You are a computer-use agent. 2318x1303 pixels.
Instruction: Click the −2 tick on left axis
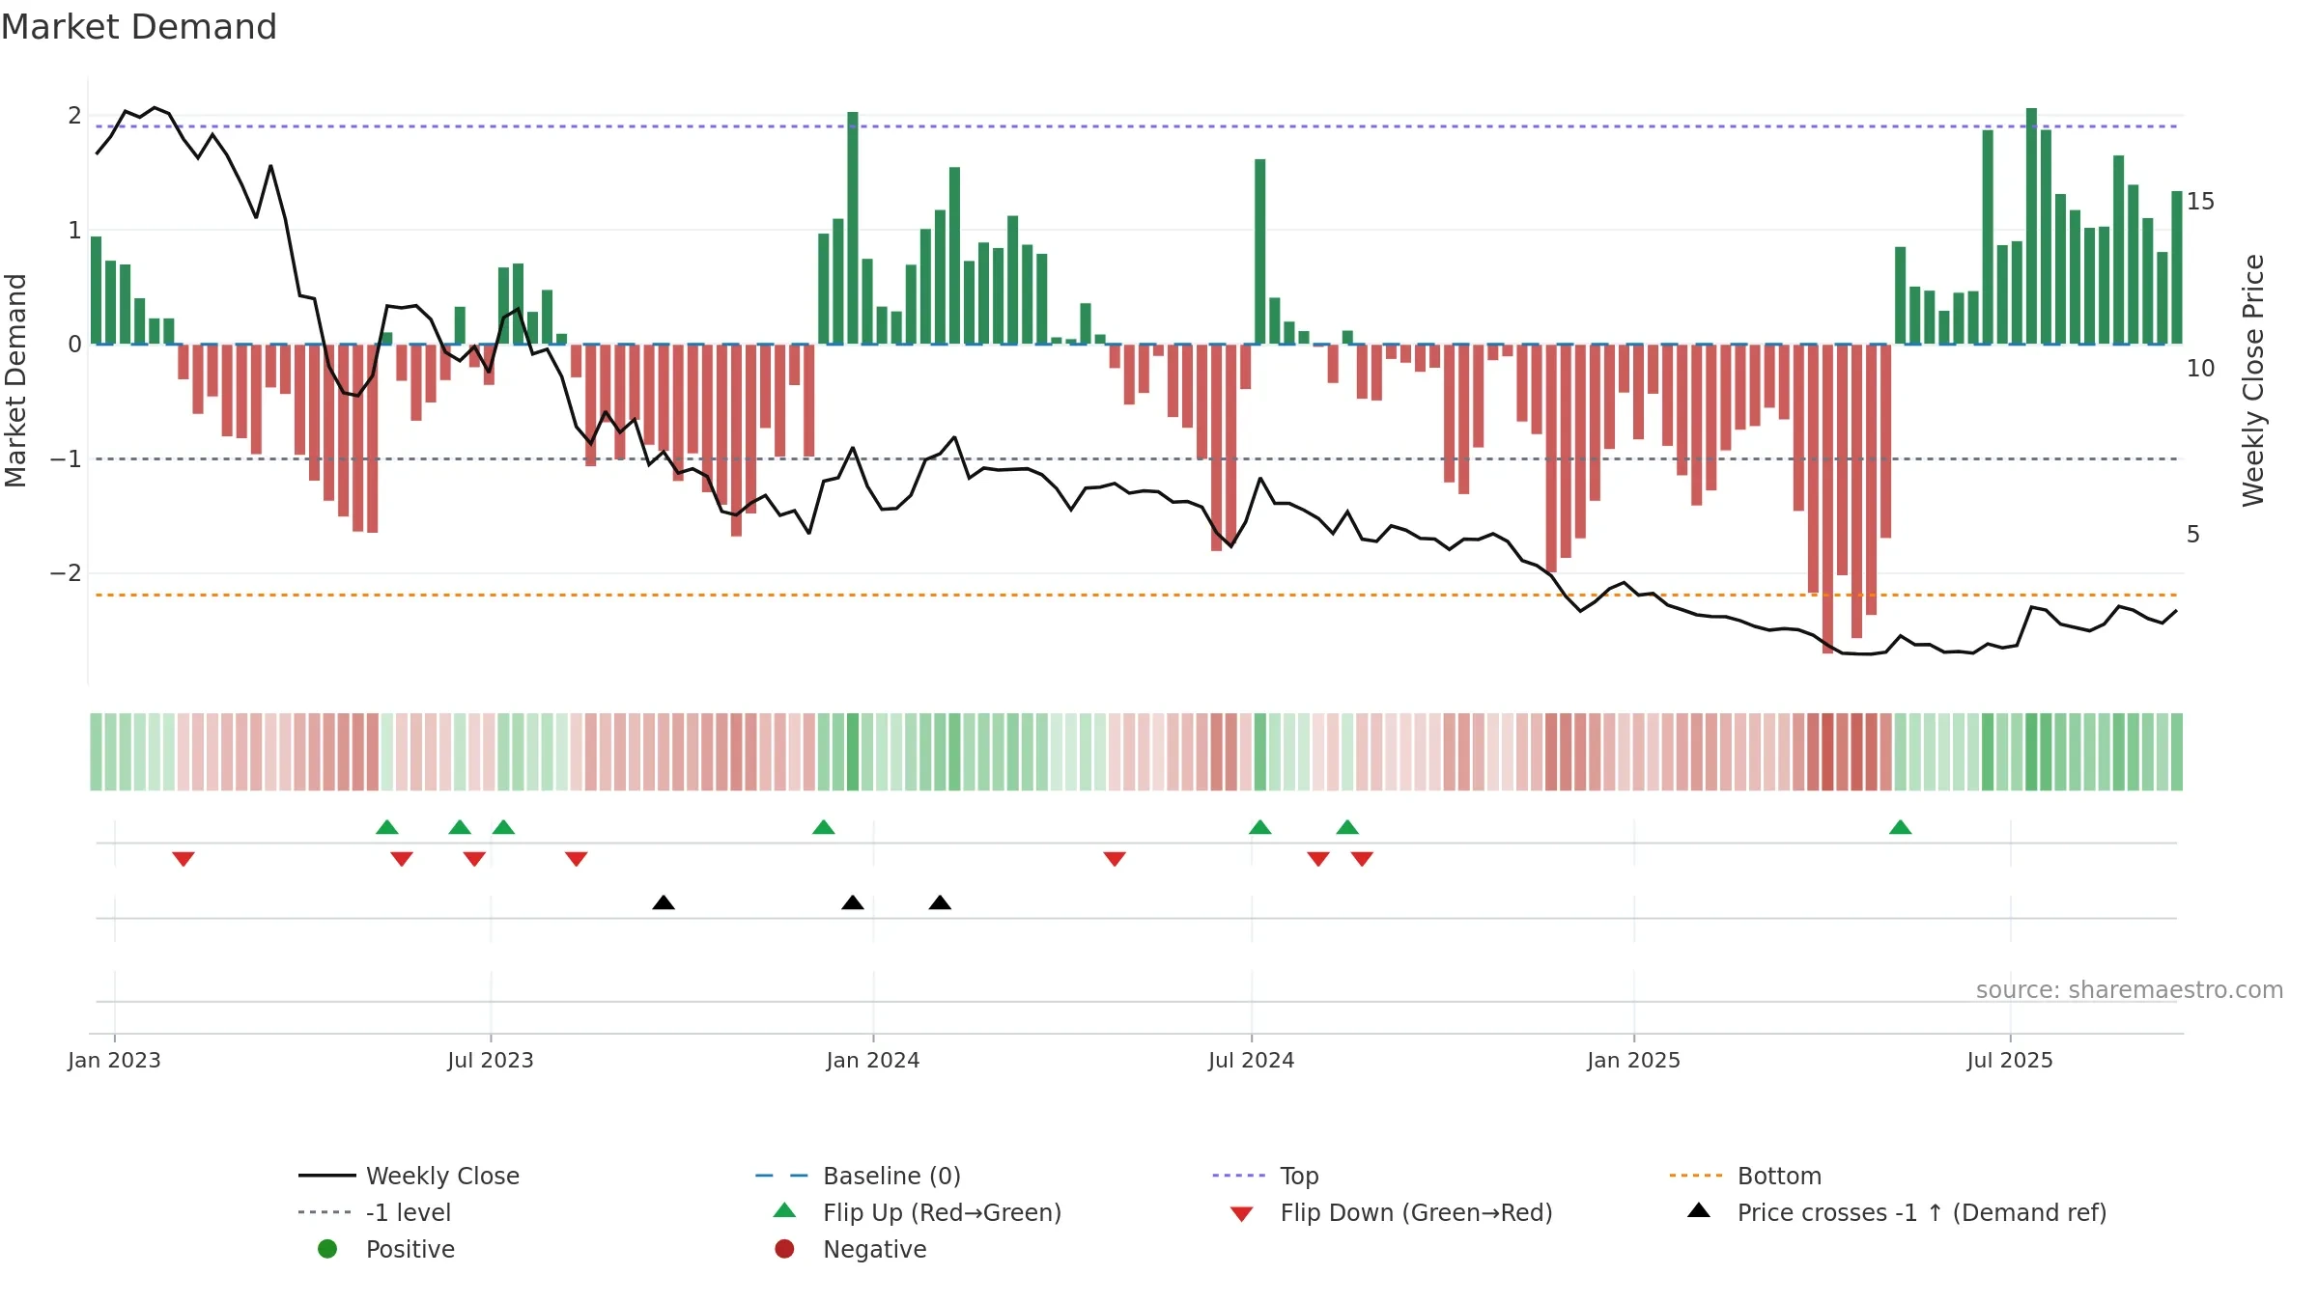[66, 573]
